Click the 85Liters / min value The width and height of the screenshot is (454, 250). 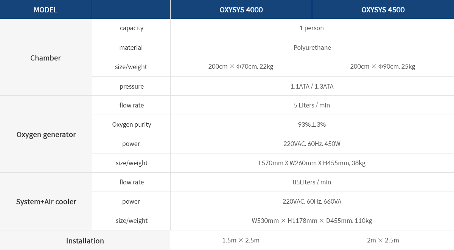(x=312, y=182)
